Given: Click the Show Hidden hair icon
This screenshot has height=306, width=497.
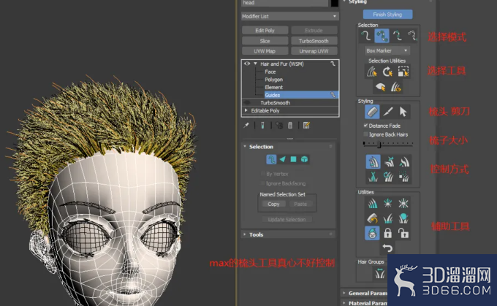Looking at the screenshot, I should (x=395, y=87).
